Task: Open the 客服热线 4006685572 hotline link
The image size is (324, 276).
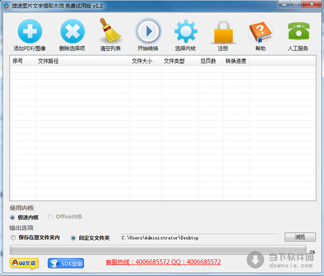Action: (163, 262)
